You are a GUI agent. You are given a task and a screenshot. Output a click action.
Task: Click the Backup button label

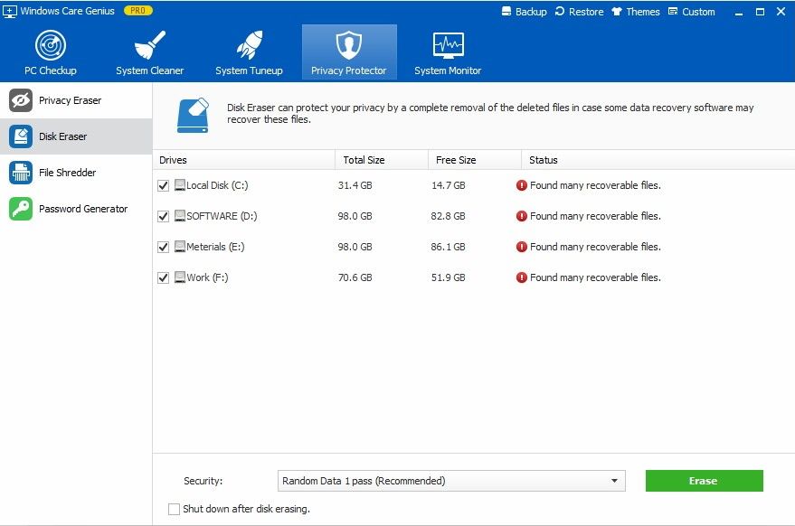pyautogui.click(x=531, y=12)
